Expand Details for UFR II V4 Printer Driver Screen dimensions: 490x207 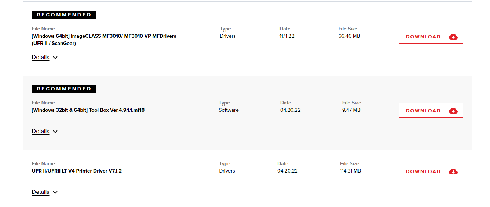click(41, 192)
